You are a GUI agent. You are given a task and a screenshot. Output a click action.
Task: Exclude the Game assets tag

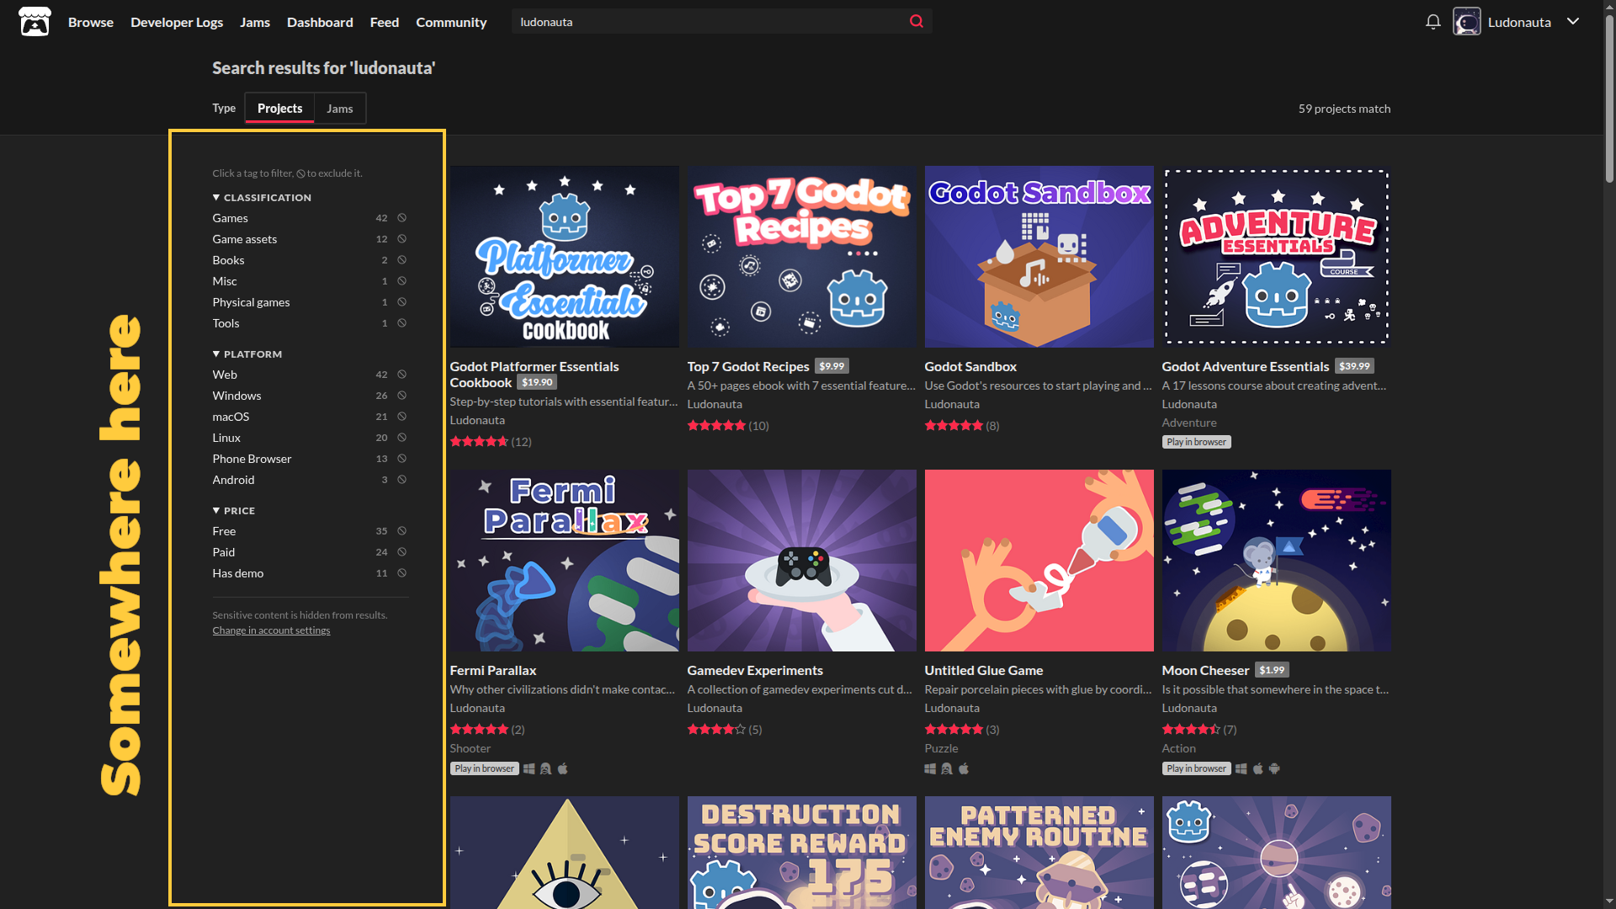402,239
